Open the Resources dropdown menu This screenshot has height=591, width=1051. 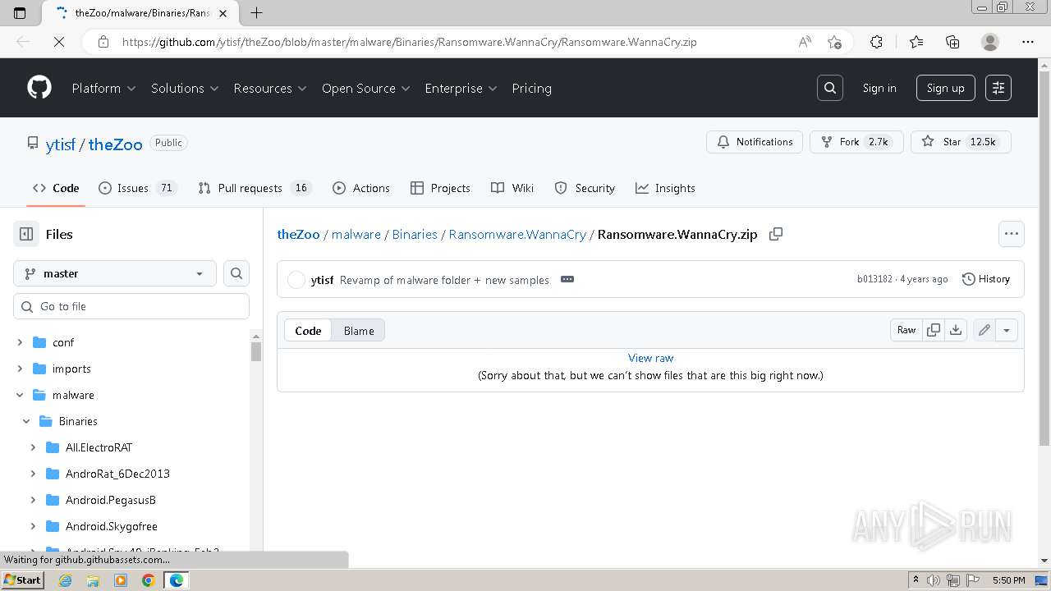(x=270, y=88)
